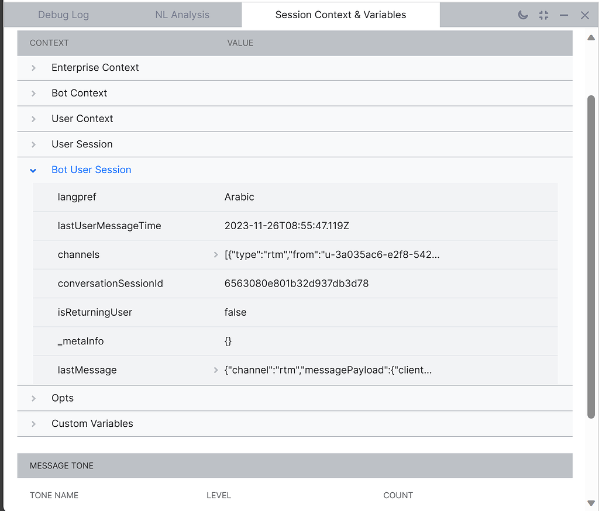Expand the lastMessage payload value
The height and width of the screenshot is (511, 599).
point(216,370)
